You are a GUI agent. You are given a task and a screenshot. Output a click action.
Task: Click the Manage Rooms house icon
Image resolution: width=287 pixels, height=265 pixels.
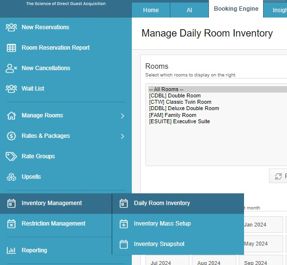pyautogui.click(x=11, y=115)
